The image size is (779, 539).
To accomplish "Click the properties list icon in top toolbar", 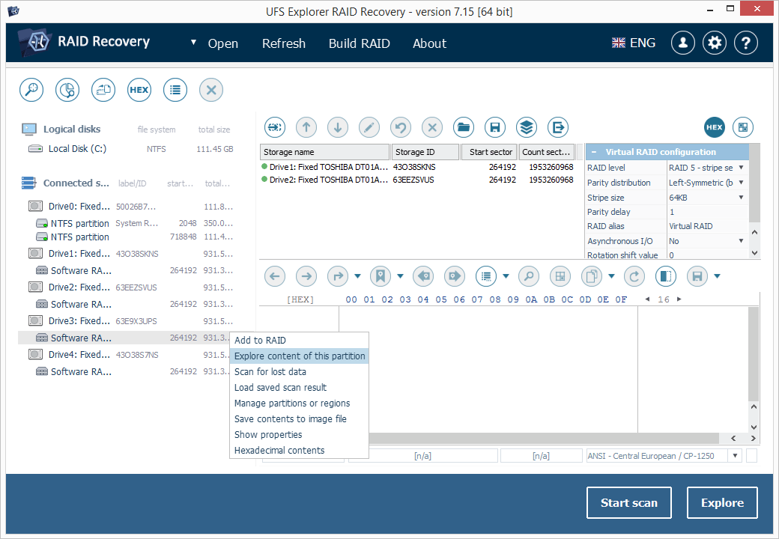I will 175,90.
